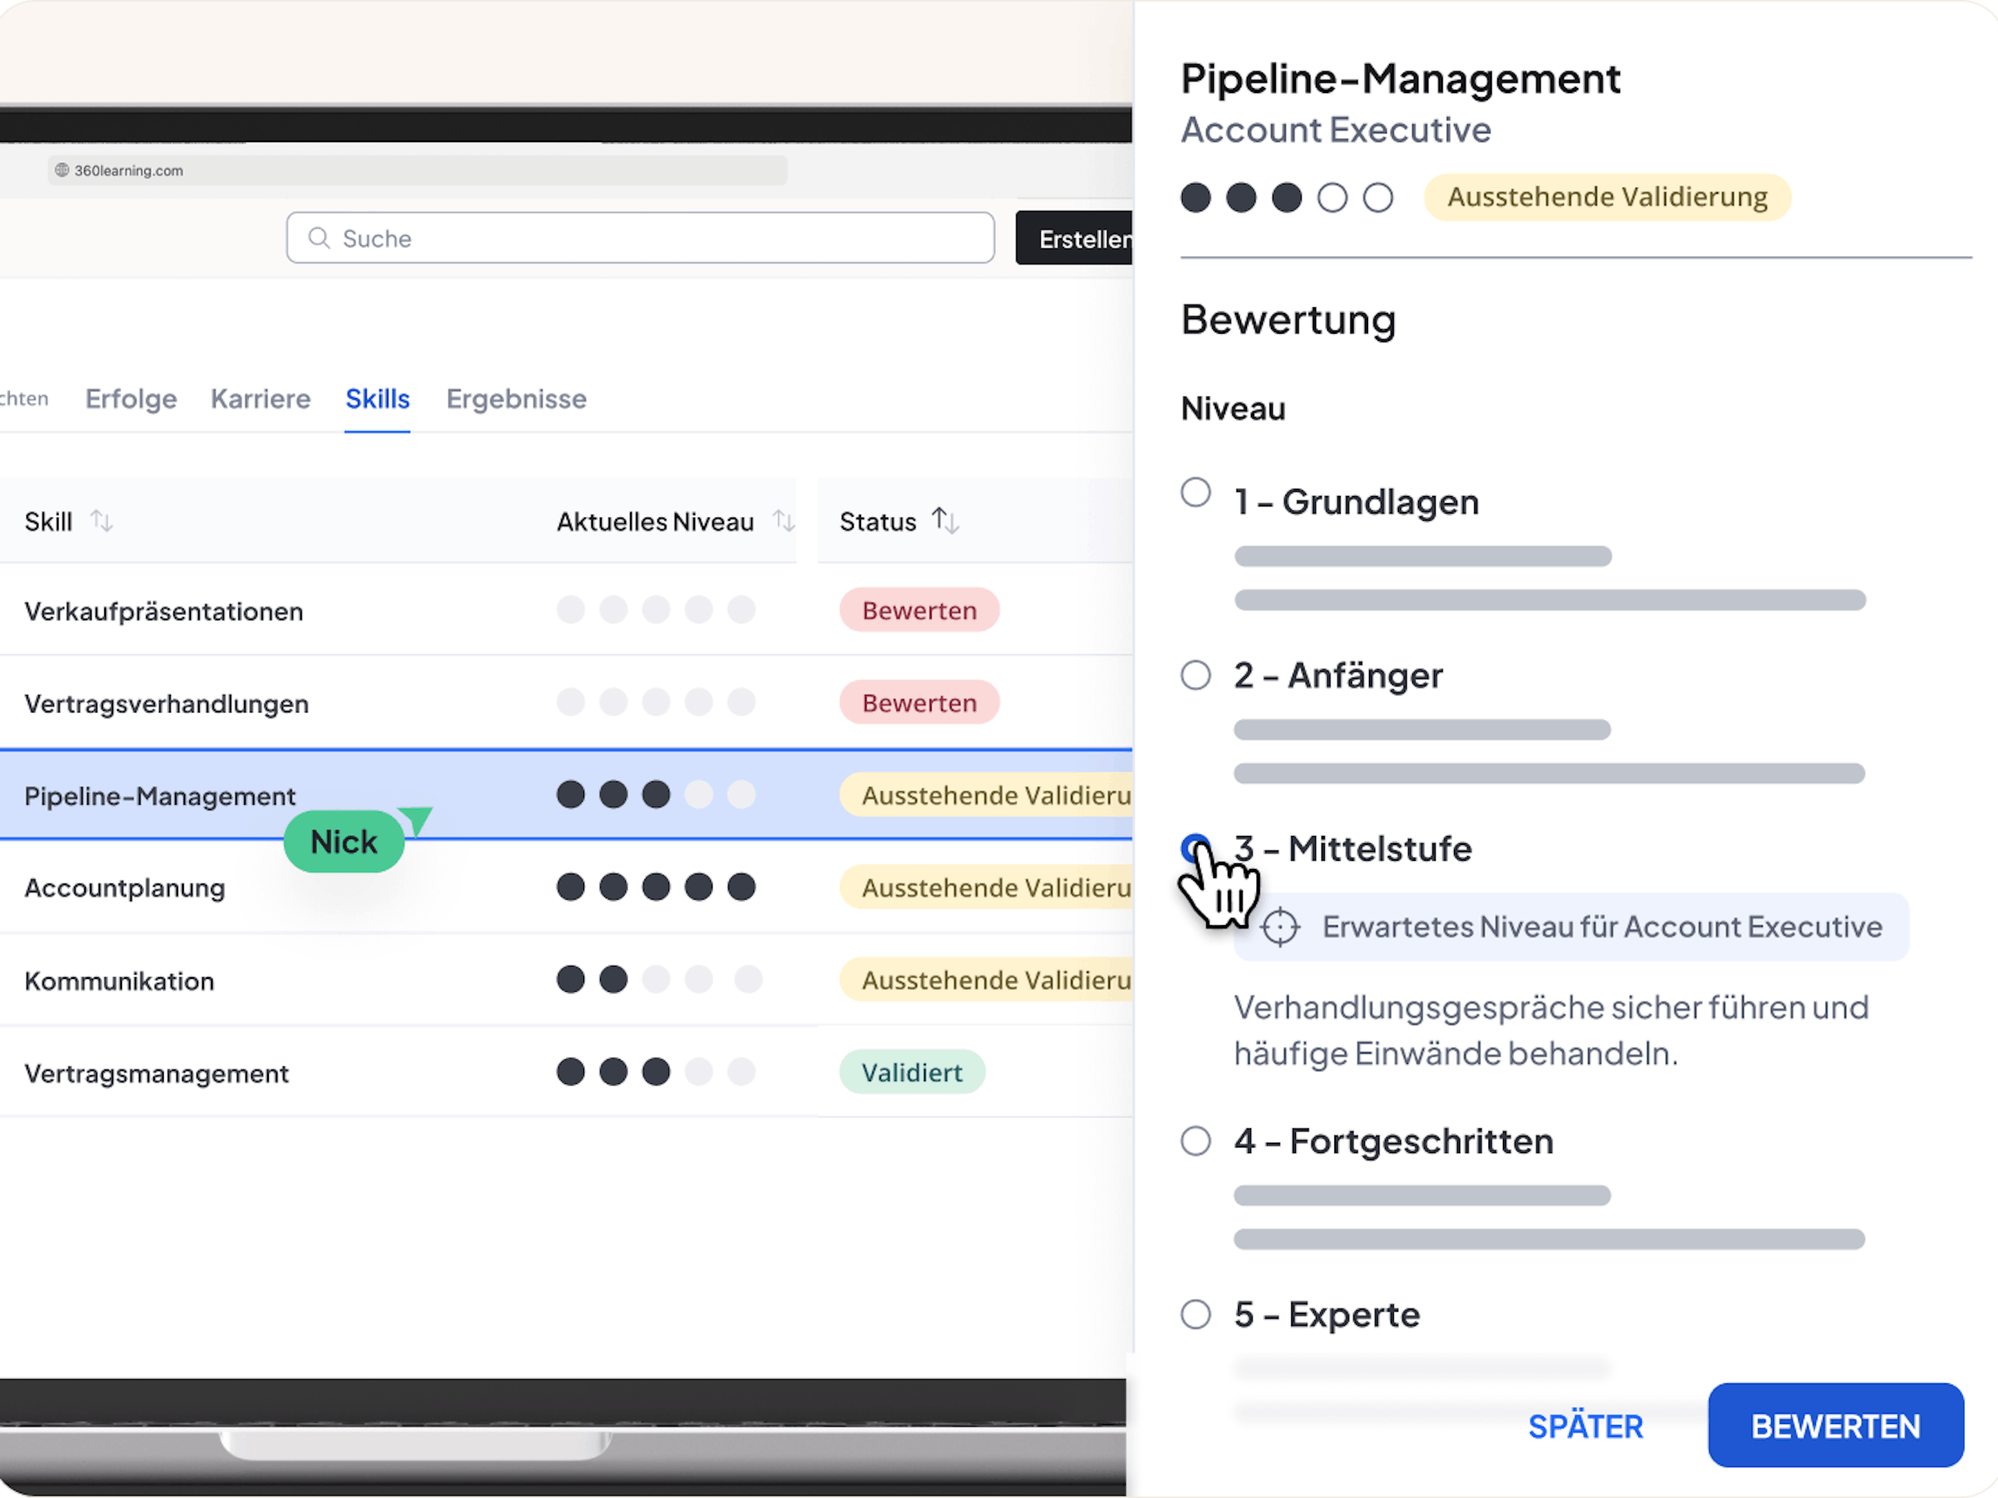Sort table by Skill column arrows
Viewport: 1998px width, 1498px height.
coord(101,521)
